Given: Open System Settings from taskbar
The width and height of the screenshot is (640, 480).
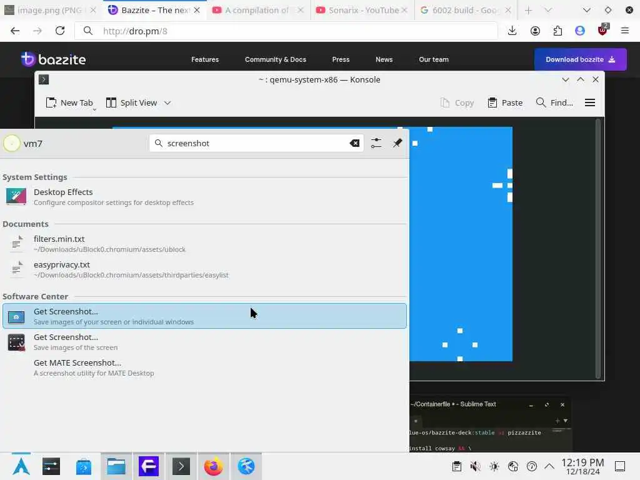Looking at the screenshot, I should click(51, 466).
